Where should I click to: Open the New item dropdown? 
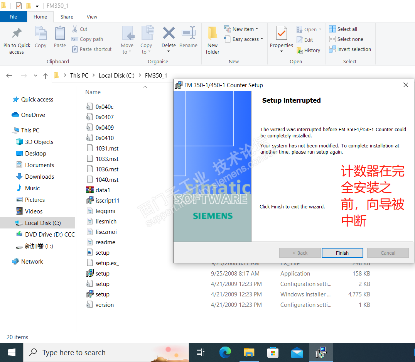coord(241,29)
